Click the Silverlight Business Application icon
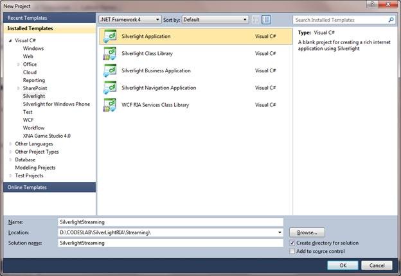The height and width of the screenshot is (276, 401). pyautogui.click(x=109, y=70)
